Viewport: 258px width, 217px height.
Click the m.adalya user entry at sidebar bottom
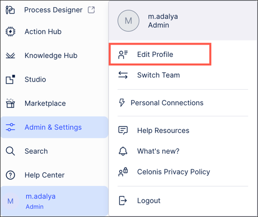coord(54,201)
